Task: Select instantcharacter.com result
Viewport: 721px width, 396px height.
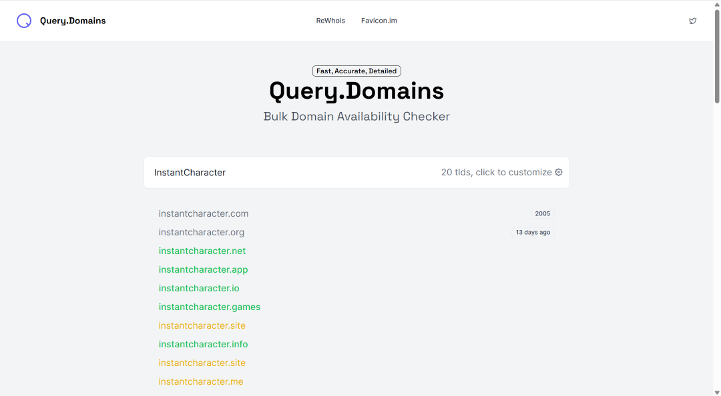Action: [x=203, y=213]
